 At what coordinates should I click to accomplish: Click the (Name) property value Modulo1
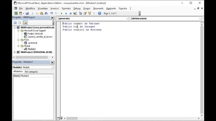coord(37,76)
